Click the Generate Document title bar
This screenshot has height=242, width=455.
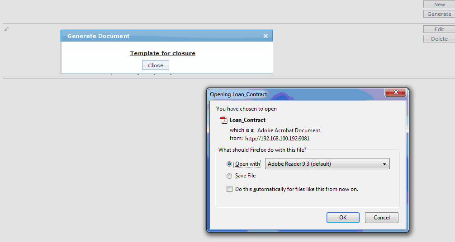pyautogui.click(x=158, y=36)
